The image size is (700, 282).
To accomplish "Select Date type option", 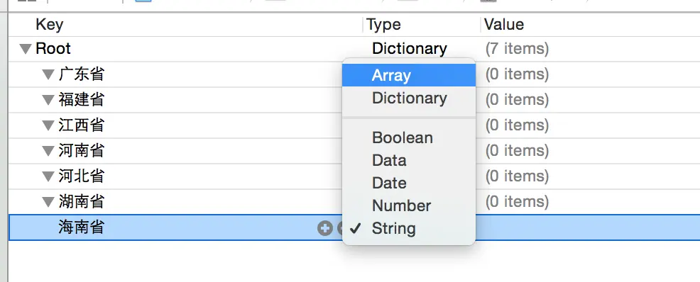I will 409,183.
